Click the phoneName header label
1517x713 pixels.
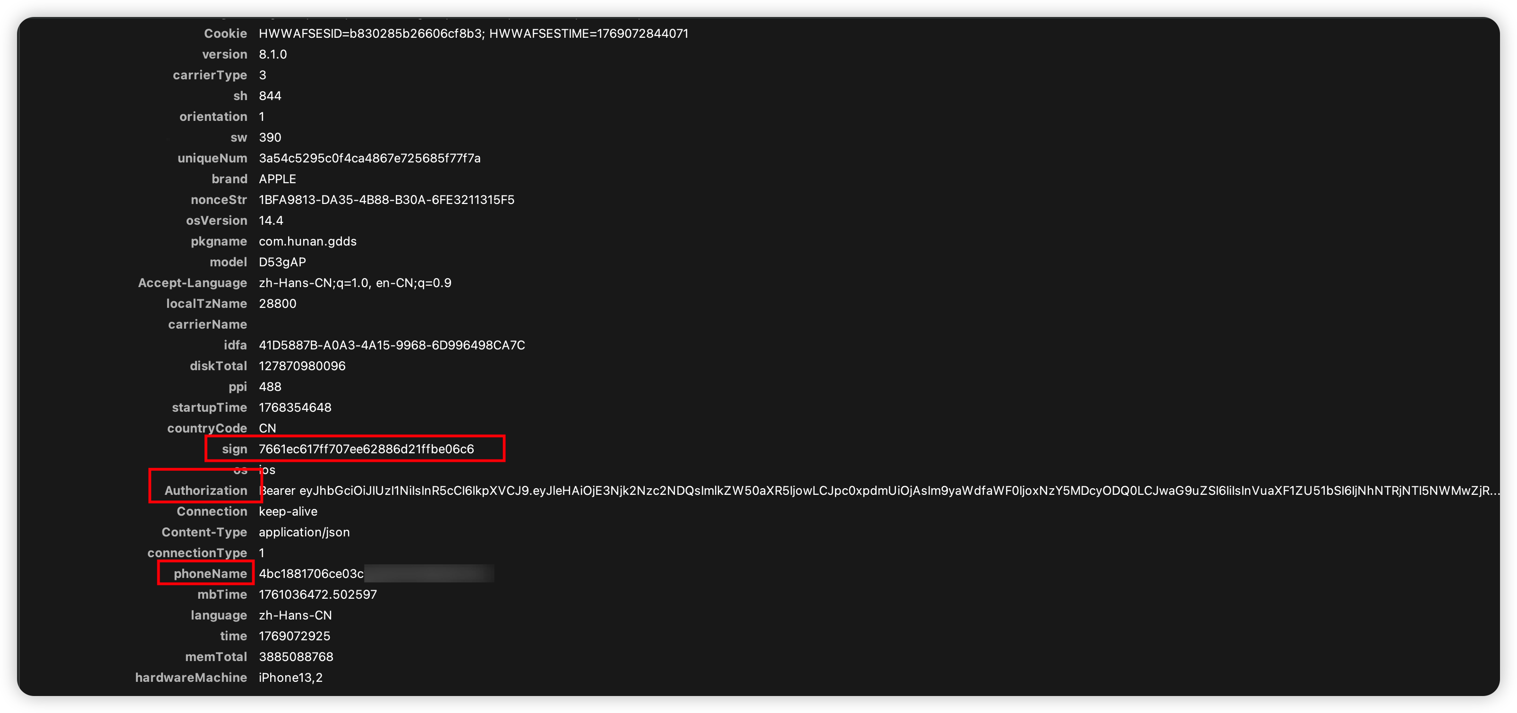[210, 573]
